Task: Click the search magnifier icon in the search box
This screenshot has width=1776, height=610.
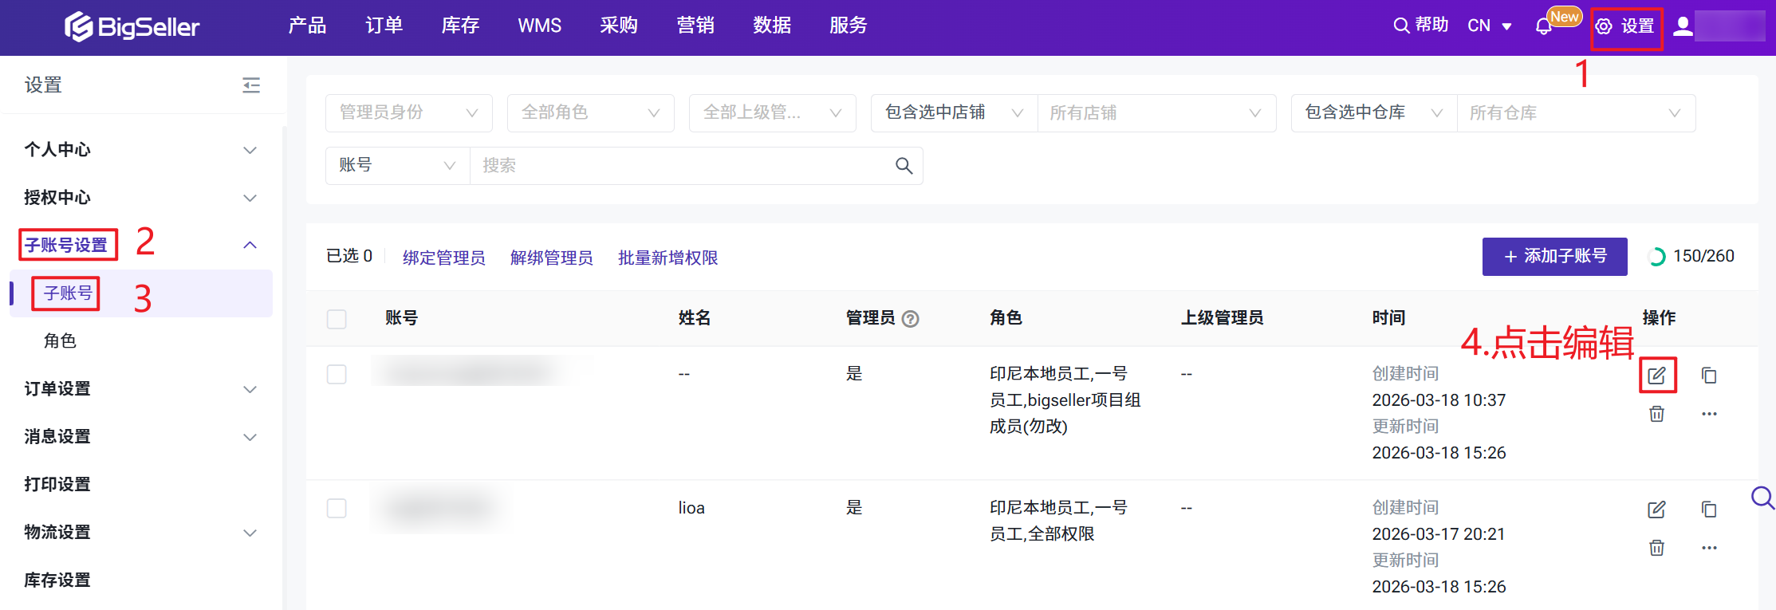Action: tap(904, 166)
